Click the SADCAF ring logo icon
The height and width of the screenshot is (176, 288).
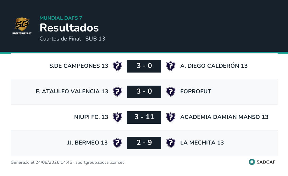coord(252,162)
